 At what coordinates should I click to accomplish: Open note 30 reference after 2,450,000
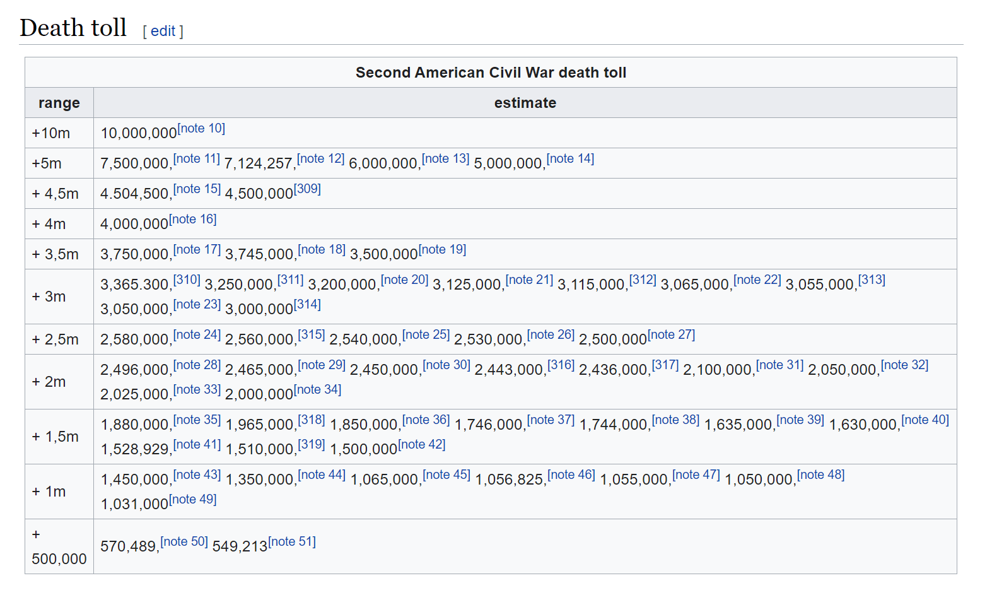[x=446, y=365]
